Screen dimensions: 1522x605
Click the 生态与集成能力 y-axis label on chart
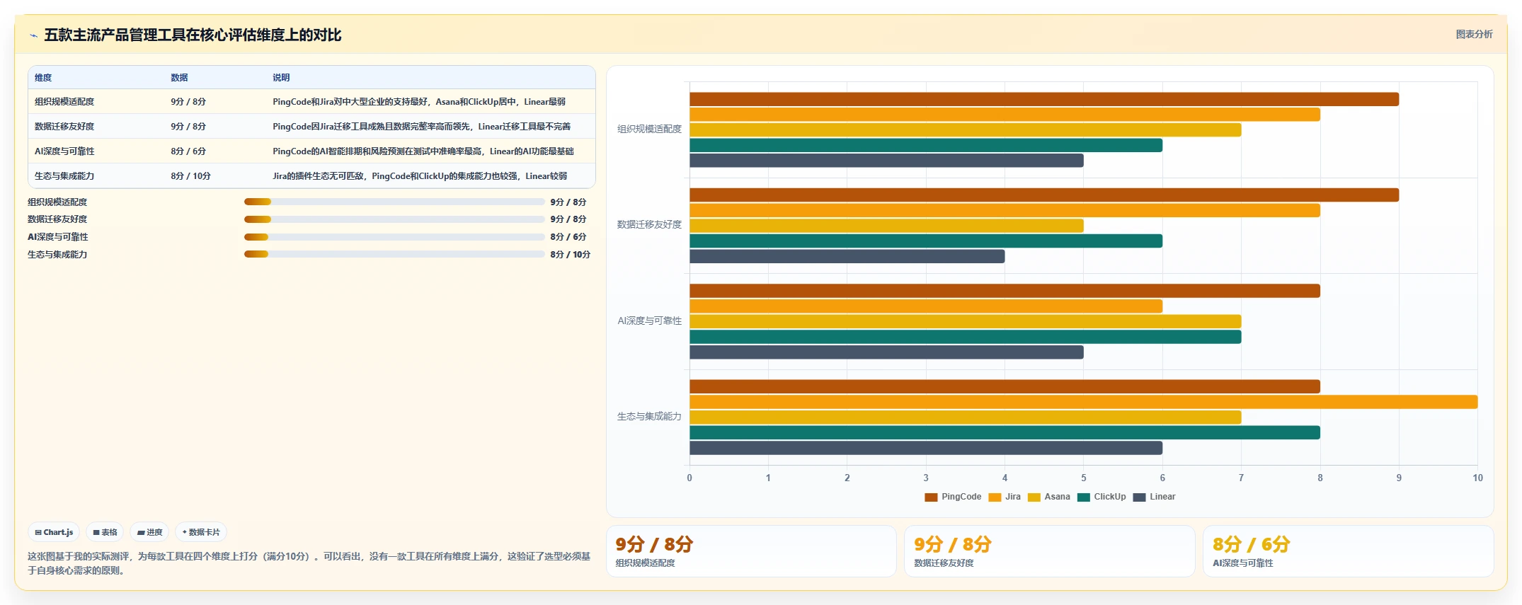[649, 416]
